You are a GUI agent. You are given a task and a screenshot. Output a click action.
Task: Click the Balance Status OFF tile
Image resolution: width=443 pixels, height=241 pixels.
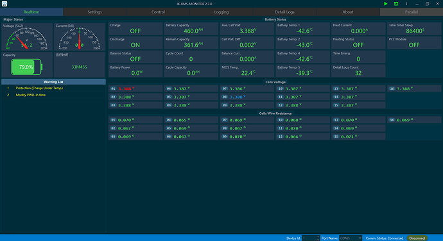point(135,56)
